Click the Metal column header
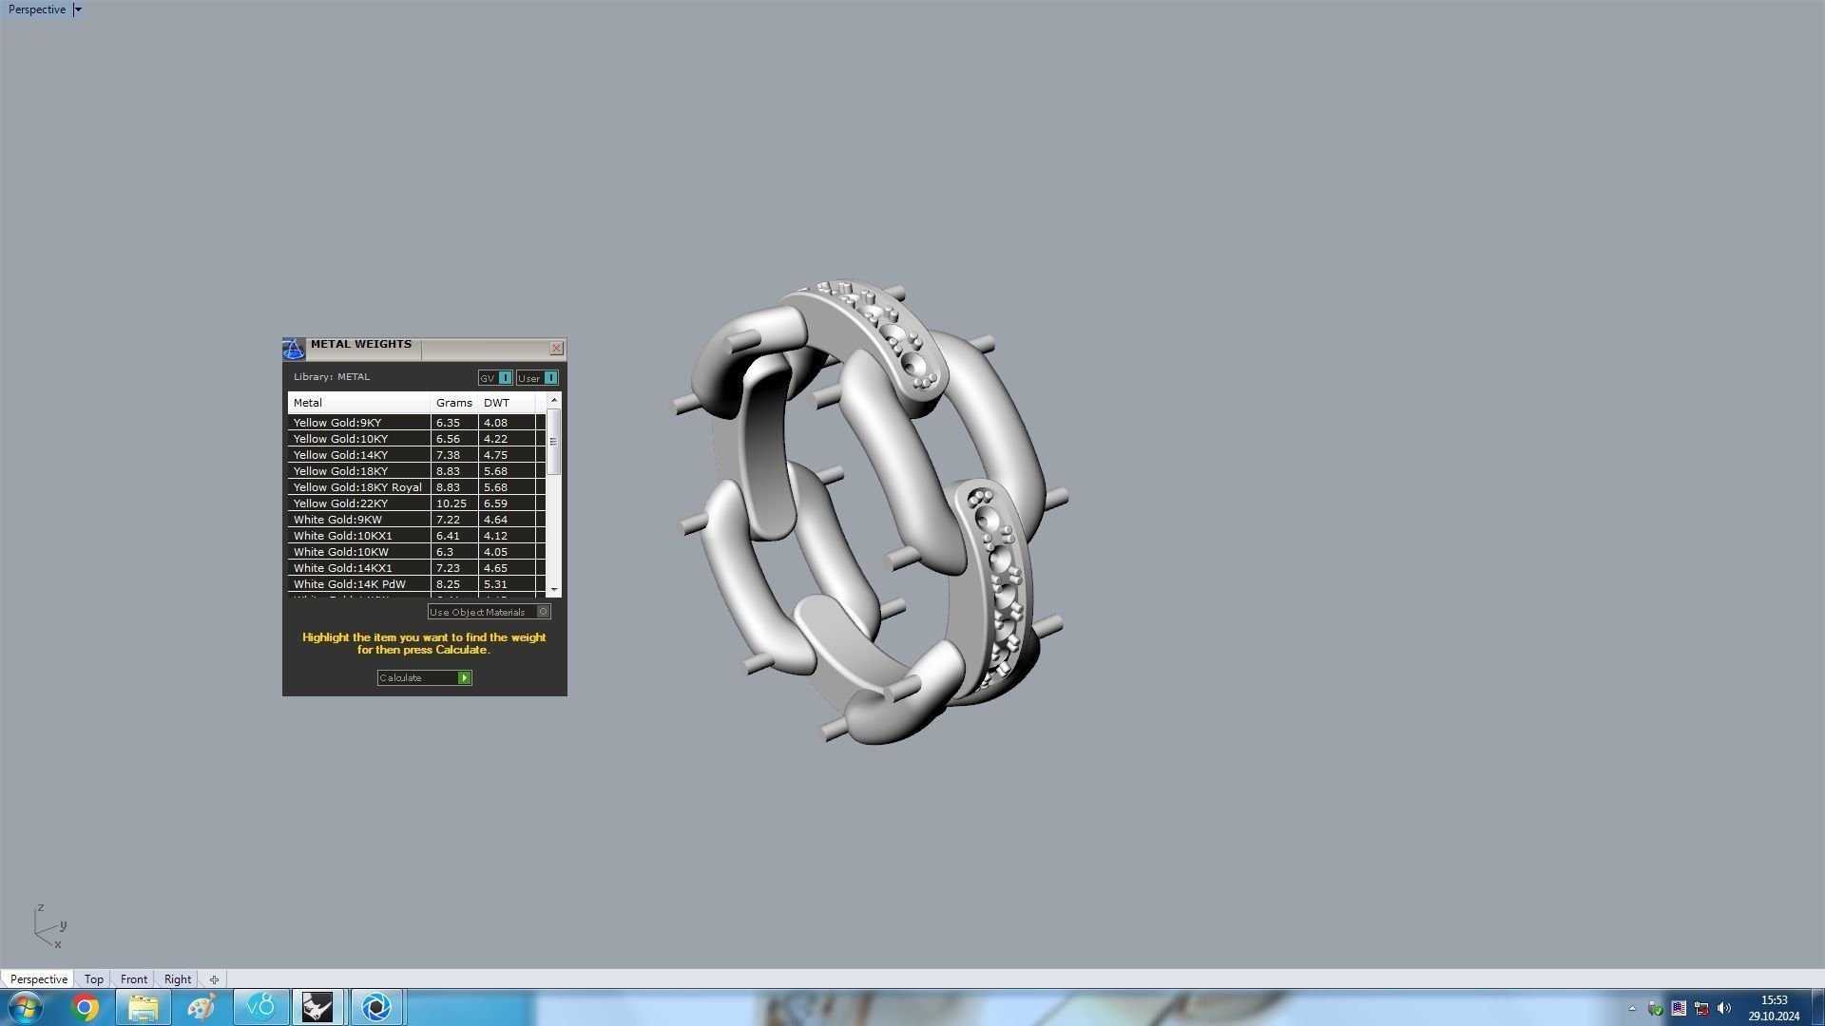Screen dimensions: 1825x1026 coord(359,403)
